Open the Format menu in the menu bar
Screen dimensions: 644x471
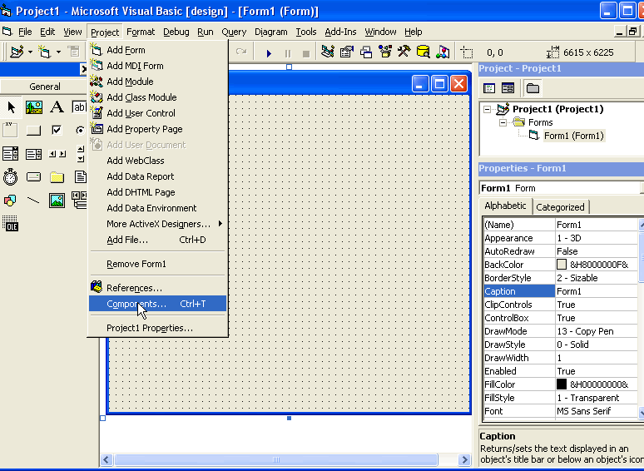pyautogui.click(x=141, y=32)
